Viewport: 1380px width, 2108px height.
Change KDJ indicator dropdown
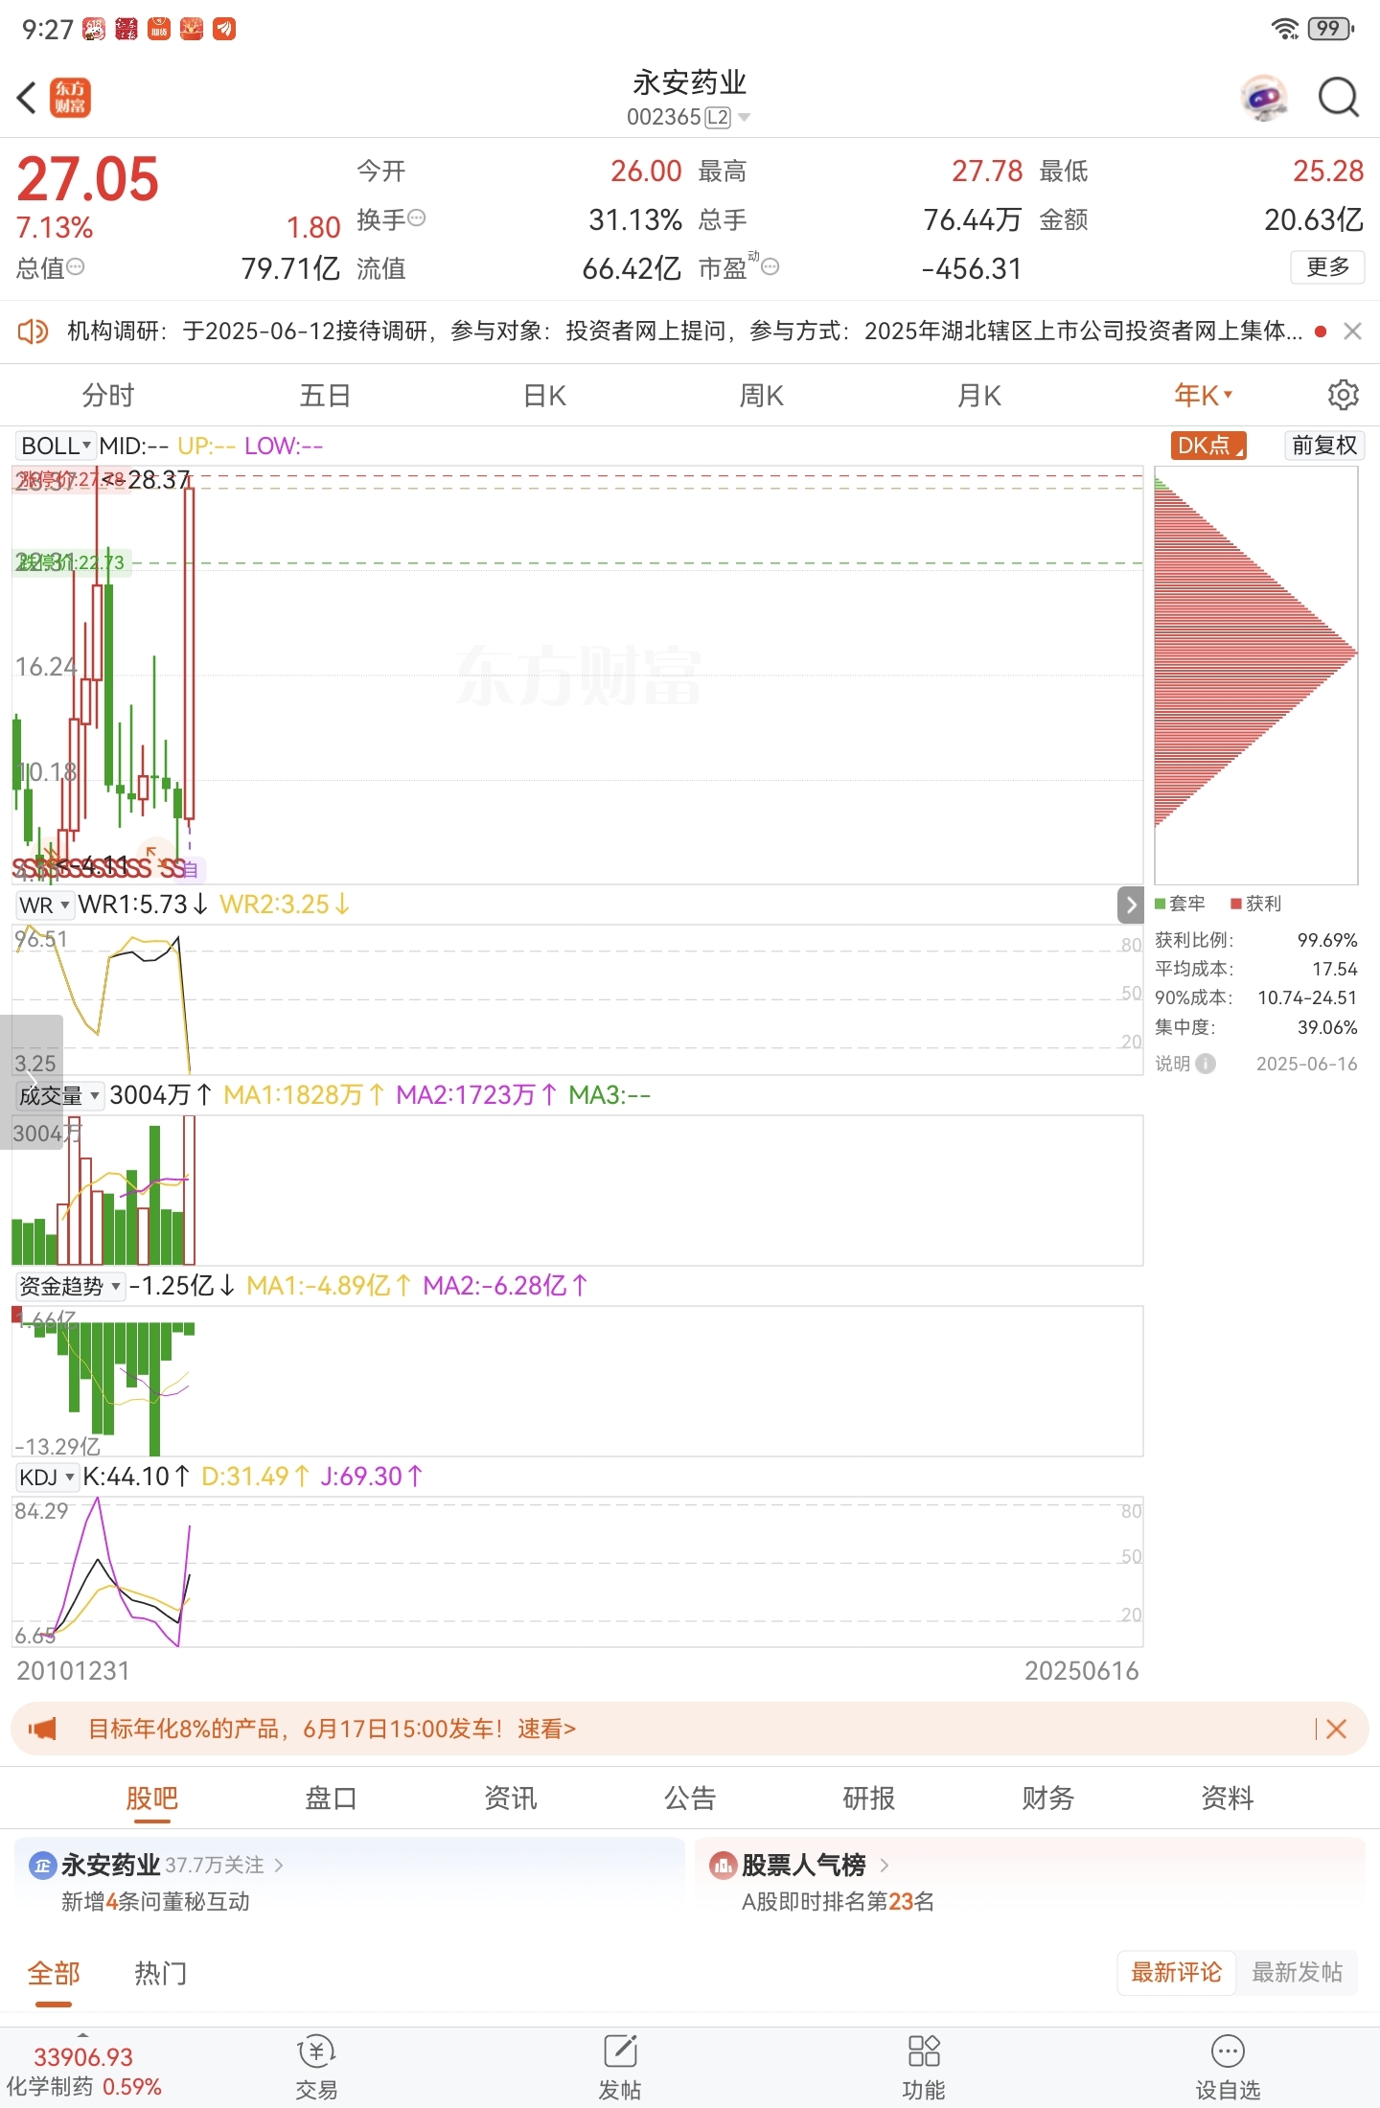(47, 1477)
